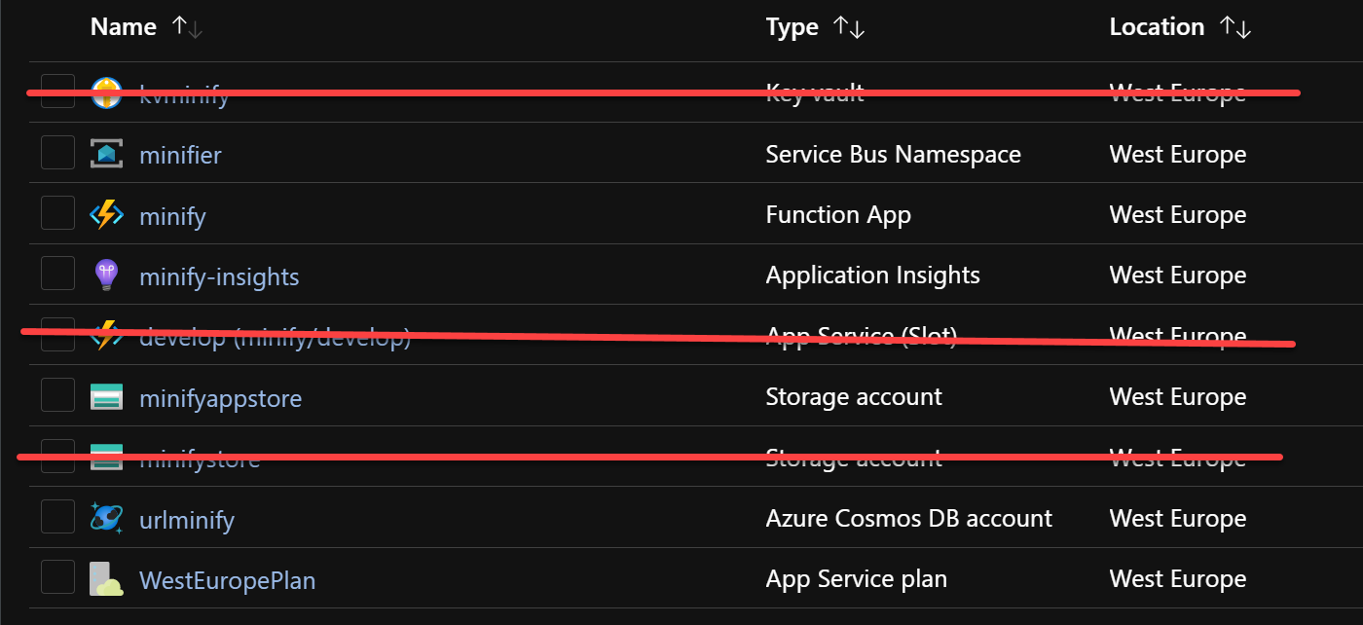Select the Function App lightning icon beside minify
The image size is (1363, 625).
point(106,213)
